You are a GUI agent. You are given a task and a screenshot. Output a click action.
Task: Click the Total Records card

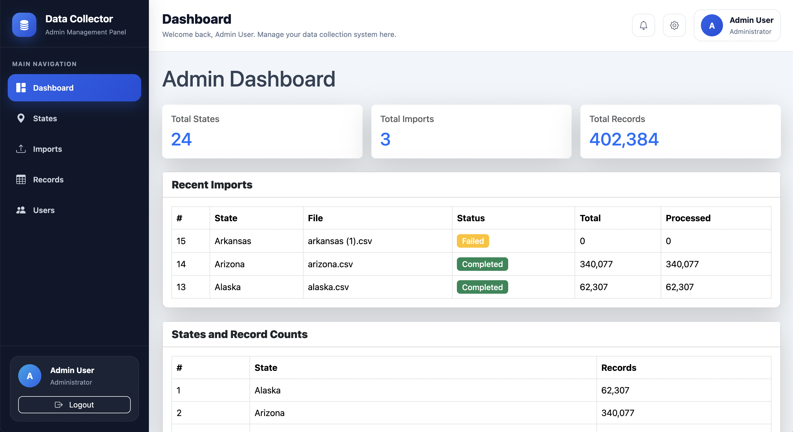point(680,131)
